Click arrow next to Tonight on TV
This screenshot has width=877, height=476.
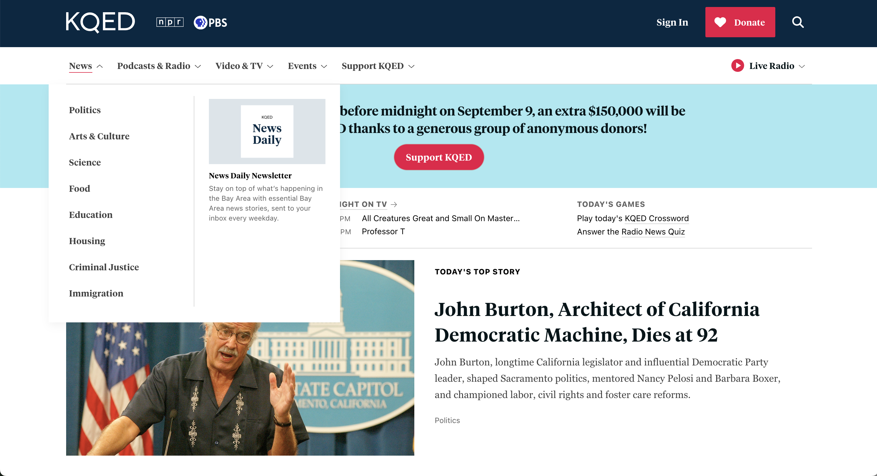pyautogui.click(x=394, y=204)
